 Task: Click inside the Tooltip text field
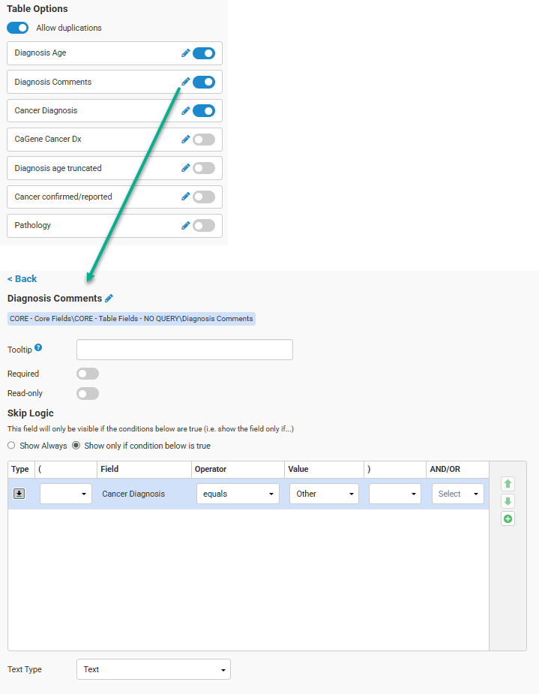[x=184, y=350]
